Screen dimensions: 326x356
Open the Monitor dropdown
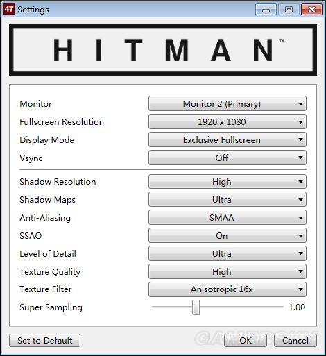pos(228,103)
